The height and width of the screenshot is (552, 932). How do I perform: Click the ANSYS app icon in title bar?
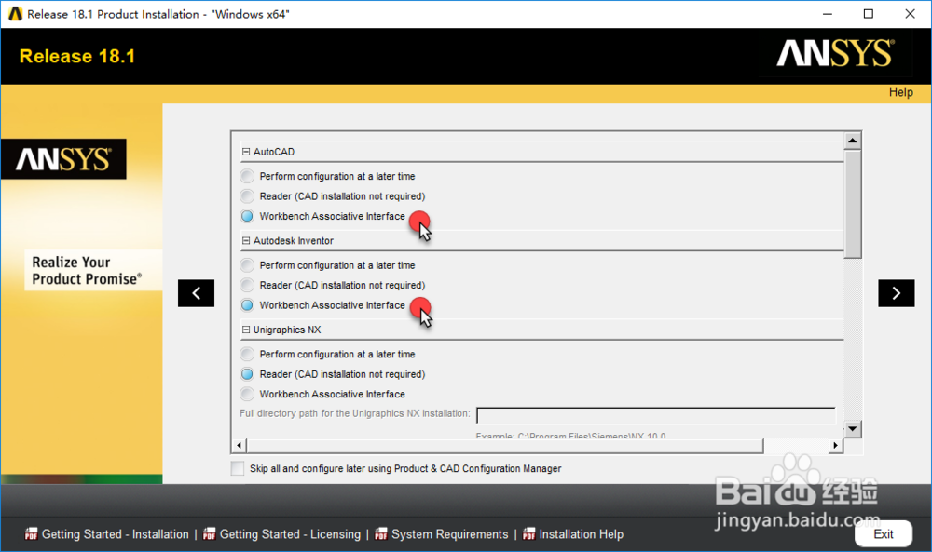16,14
